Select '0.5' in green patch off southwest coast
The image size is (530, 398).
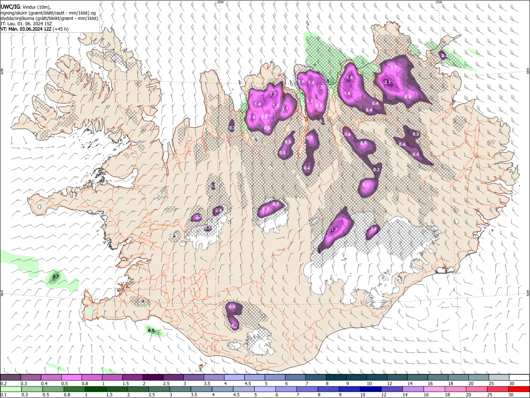[x=151, y=331]
